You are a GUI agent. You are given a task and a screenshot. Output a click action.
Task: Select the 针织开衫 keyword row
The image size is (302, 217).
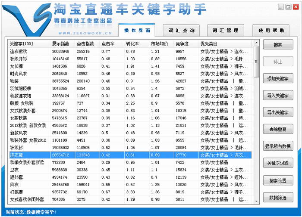(x=130, y=59)
